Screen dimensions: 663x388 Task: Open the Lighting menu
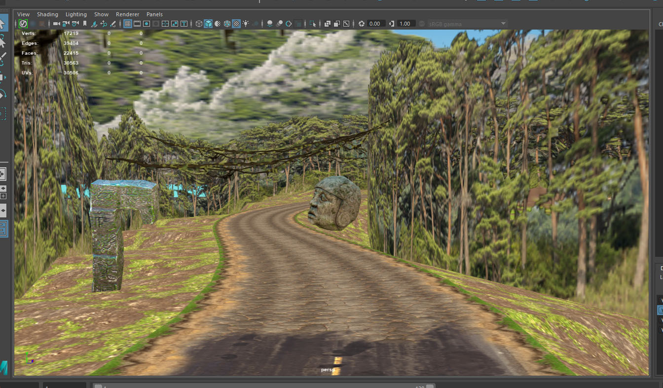(76, 14)
